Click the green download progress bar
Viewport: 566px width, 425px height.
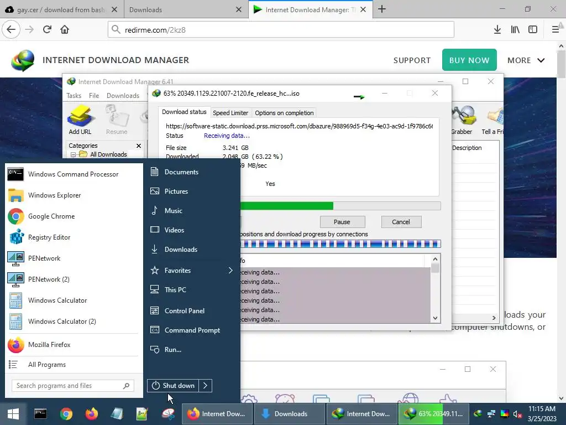click(x=340, y=206)
